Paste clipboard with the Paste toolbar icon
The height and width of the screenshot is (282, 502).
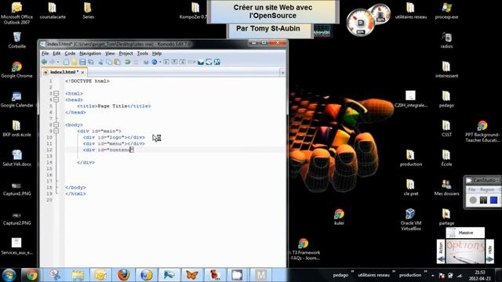(117, 62)
